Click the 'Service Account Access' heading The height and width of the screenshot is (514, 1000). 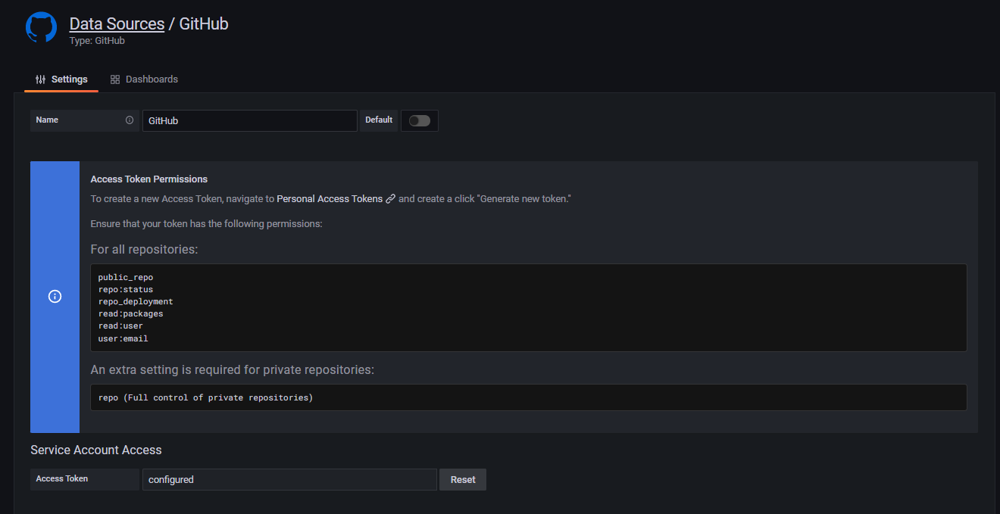(x=96, y=450)
